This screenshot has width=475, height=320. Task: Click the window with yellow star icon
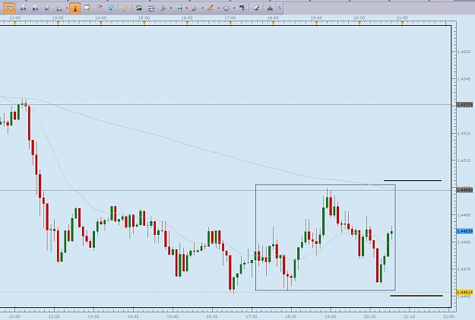(x=87, y=8)
